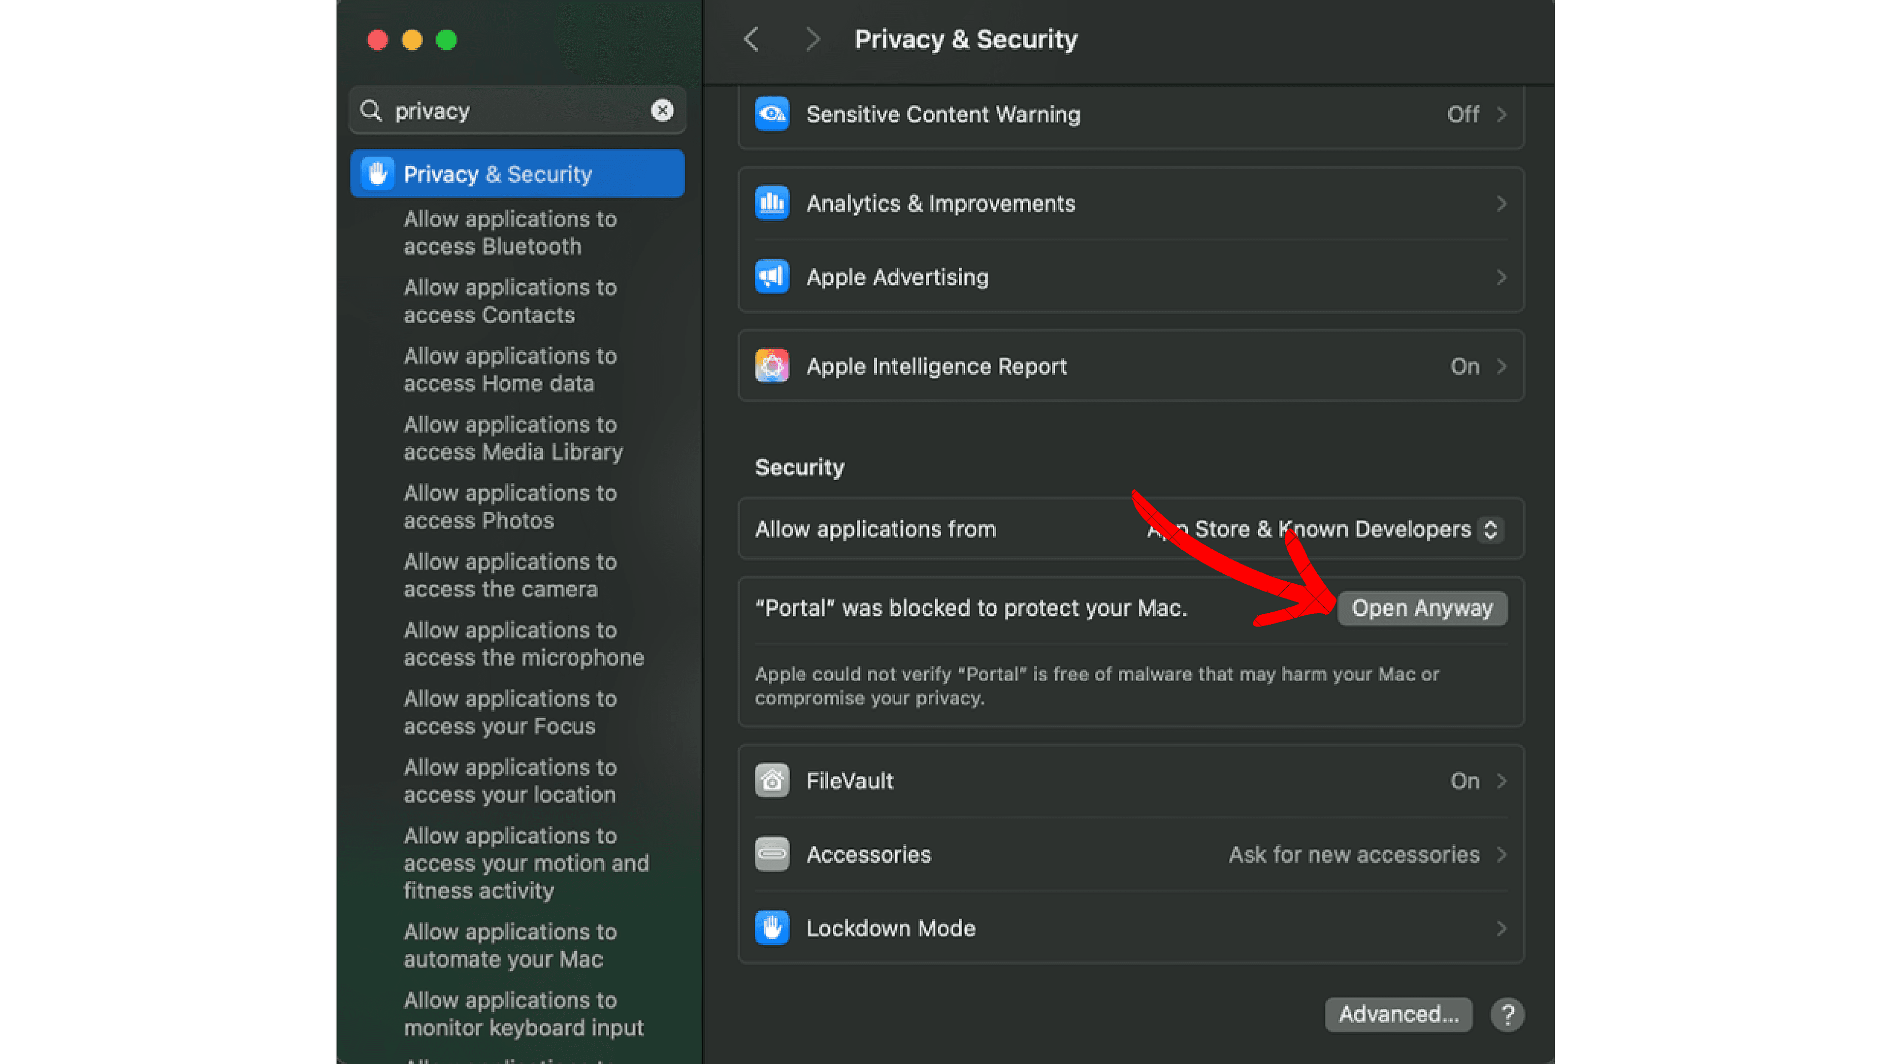Viewport: 1891px width, 1064px height.
Task: Expand Apple Intelligence Report chevron
Action: 1501,366
